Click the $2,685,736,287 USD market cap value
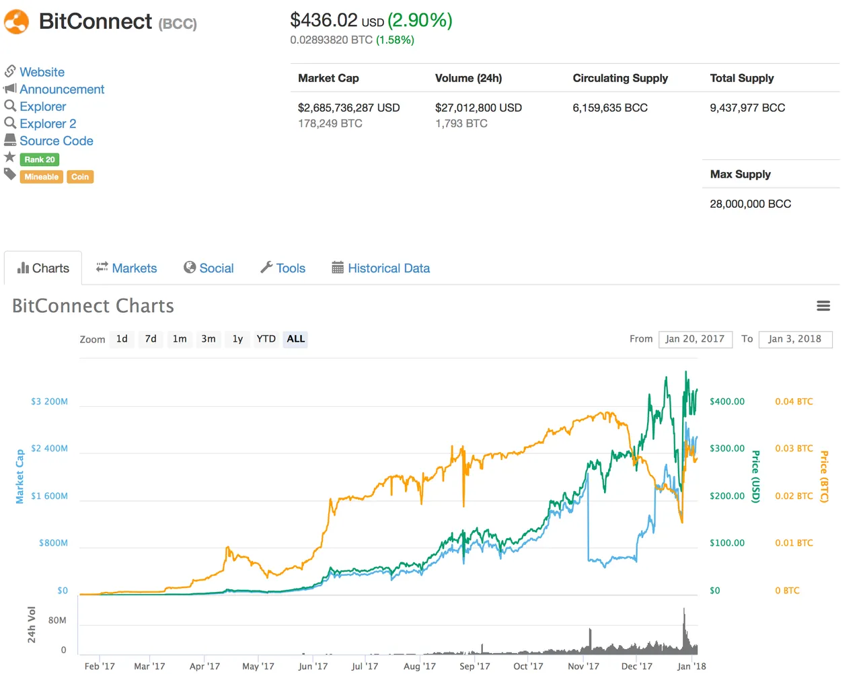This screenshot has width=861, height=674. pos(349,108)
